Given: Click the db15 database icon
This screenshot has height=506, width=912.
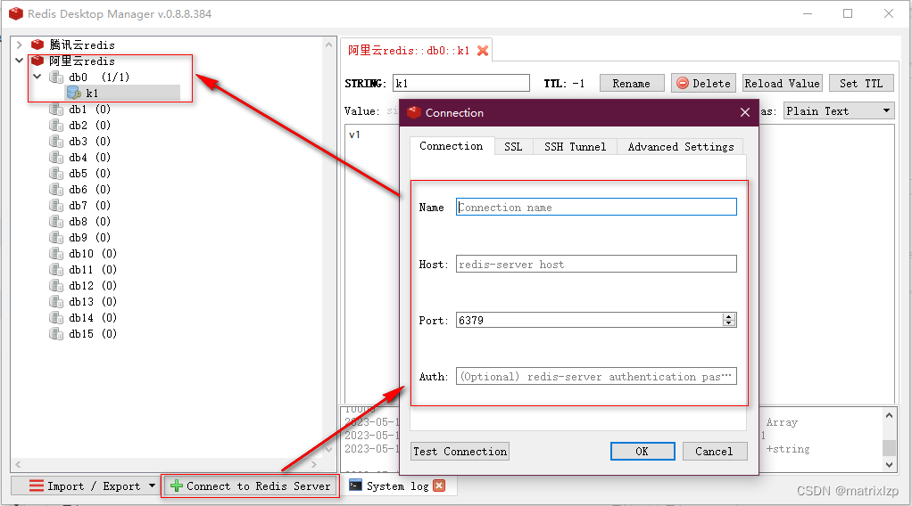Looking at the screenshot, I should (x=56, y=334).
